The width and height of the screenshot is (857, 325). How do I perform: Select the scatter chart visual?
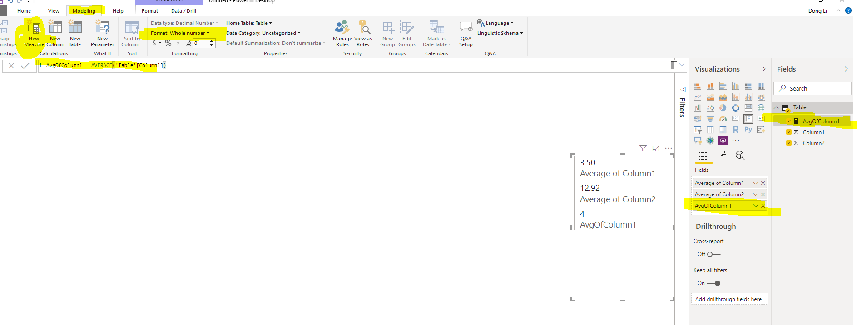710,108
